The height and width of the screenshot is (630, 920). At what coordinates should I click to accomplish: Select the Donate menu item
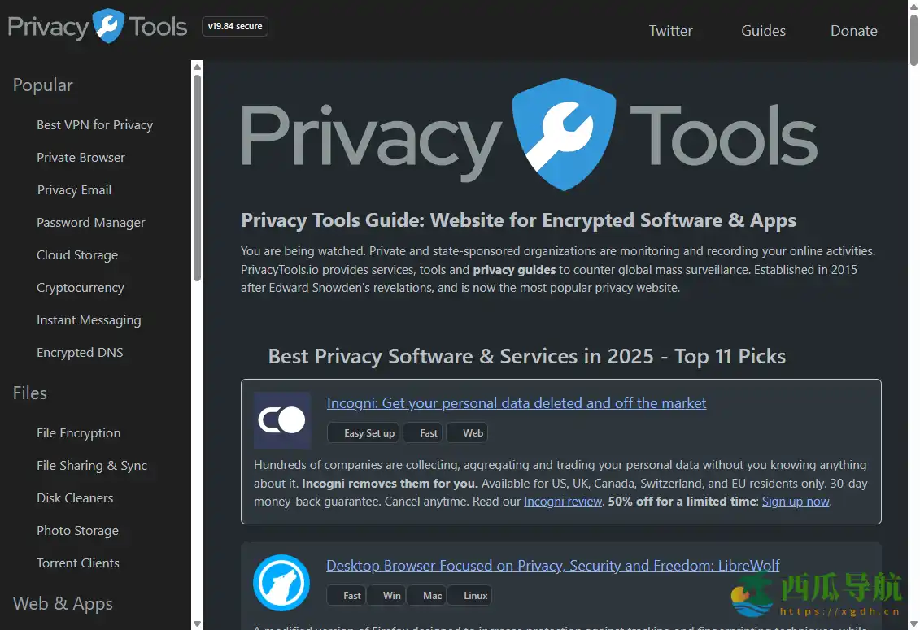pos(853,31)
